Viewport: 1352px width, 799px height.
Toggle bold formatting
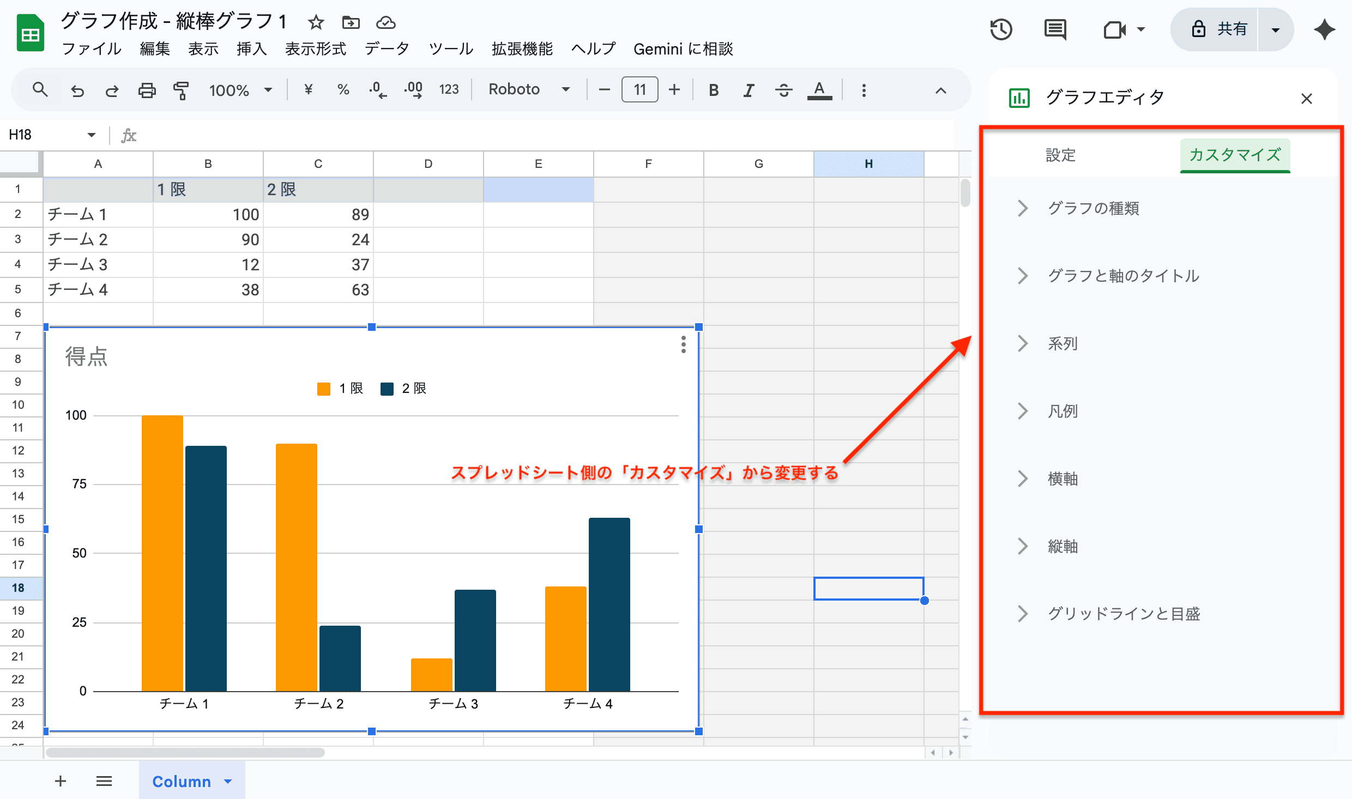coord(713,90)
